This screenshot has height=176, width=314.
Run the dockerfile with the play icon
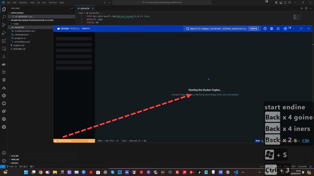(302, 8)
